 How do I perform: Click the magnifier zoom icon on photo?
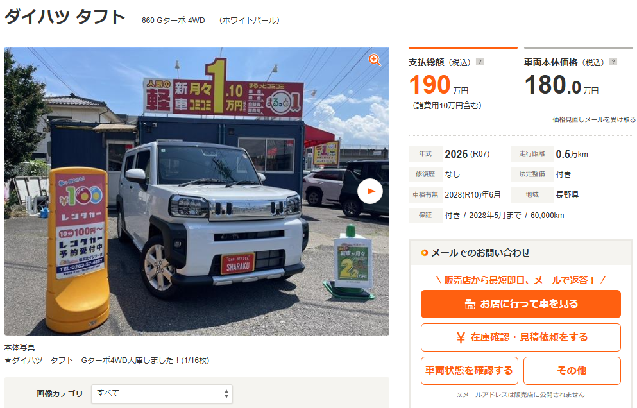(x=375, y=60)
